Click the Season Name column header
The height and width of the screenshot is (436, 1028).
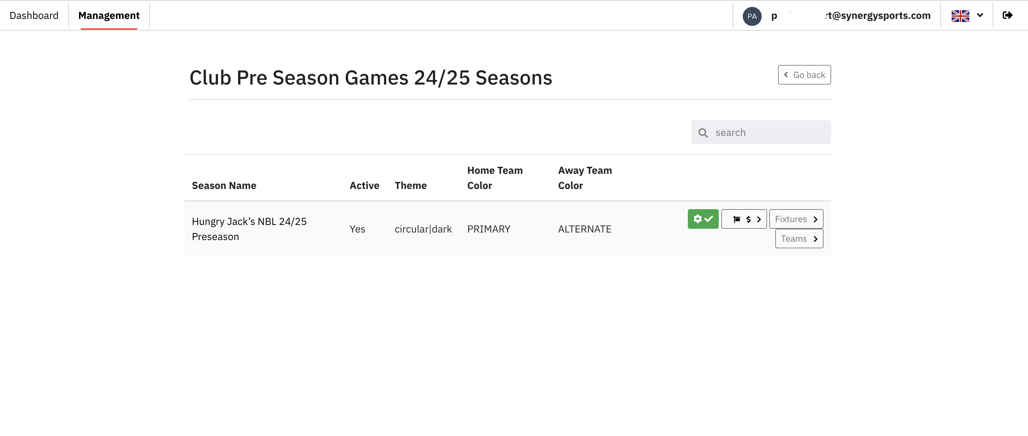click(224, 186)
